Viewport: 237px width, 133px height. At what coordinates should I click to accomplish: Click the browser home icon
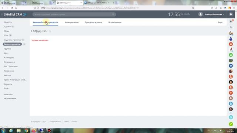[x=16, y=8]
